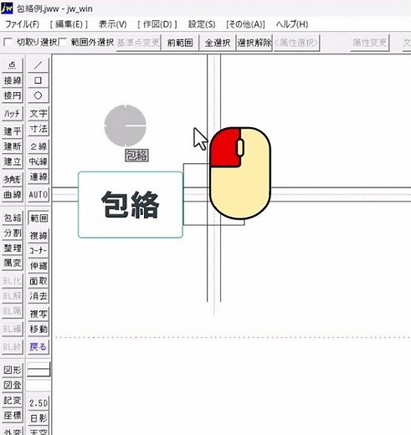Toggle the 切取り選択 checkbox
The height and width of the screenshot is (435, 411).
pyautogui.click(x=8, y=43)
